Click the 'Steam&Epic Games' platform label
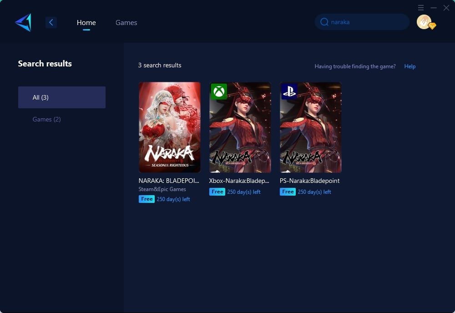Viewport: 455px width, 313px height. coord(162,189)
